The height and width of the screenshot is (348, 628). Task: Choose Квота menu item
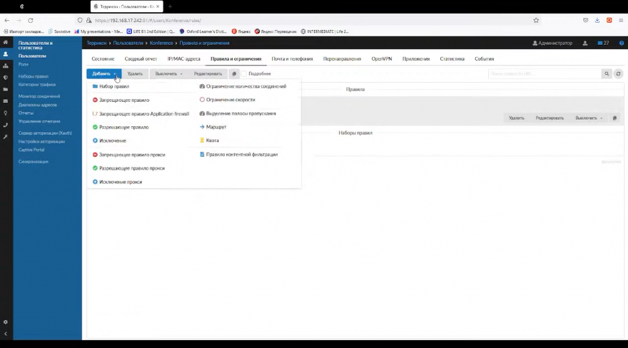[x=209, y=140]
